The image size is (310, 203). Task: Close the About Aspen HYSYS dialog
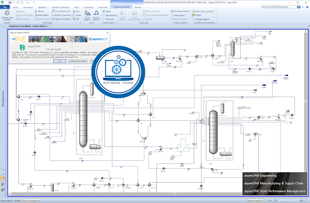(108, 32)
